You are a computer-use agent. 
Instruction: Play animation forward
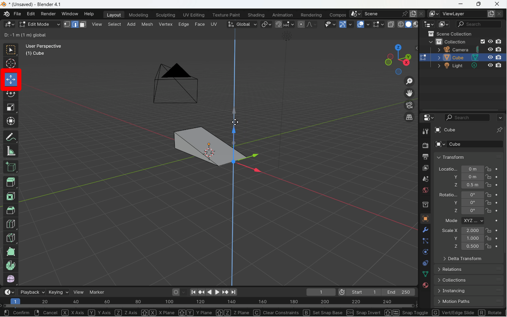point(217,292)
